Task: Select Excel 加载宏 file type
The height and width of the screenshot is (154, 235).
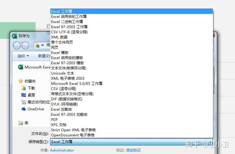Action: click(x=132, y=109)
